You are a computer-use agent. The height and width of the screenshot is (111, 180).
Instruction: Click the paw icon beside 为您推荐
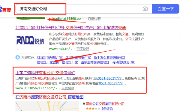click(18, 57)
